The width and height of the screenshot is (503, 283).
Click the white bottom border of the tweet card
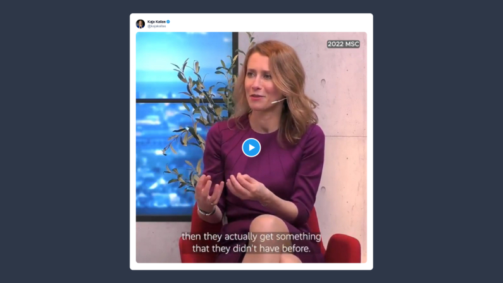pos(251,267)
